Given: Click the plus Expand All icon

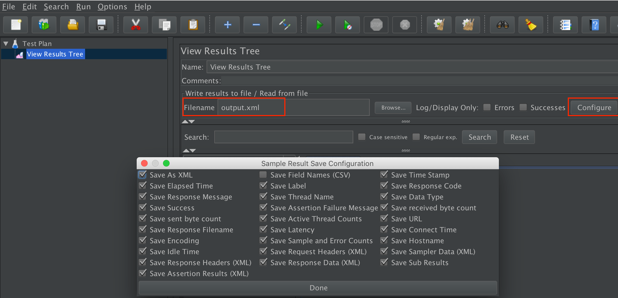Looking at the screenshot, I should (x=227, y=25).
